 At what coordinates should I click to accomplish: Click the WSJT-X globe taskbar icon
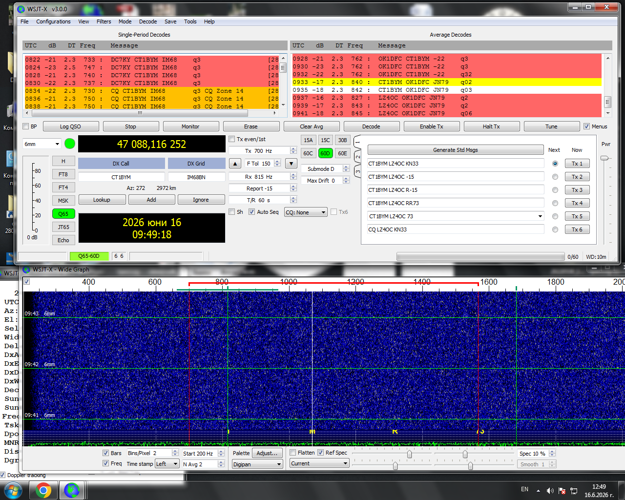point(72,490)
